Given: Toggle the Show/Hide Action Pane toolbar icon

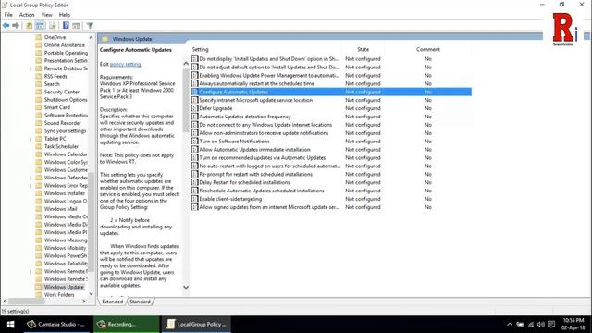Looking at the screenshot, I should [x=76, y=25].
